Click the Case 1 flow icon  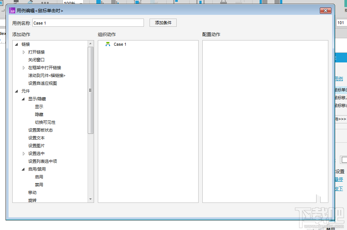tap(108, 44)
